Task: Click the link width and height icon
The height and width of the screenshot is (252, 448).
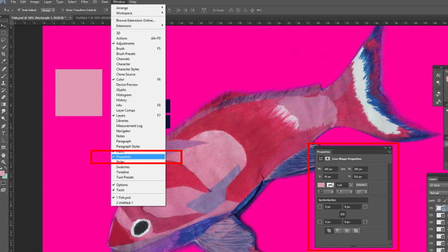Action: coord(343,169)
